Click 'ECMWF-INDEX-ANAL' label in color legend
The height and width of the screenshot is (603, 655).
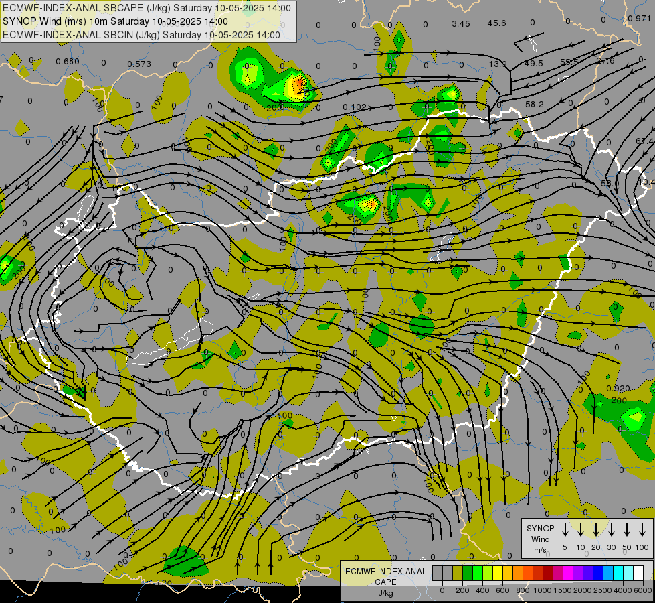click(x=386, y=572)
